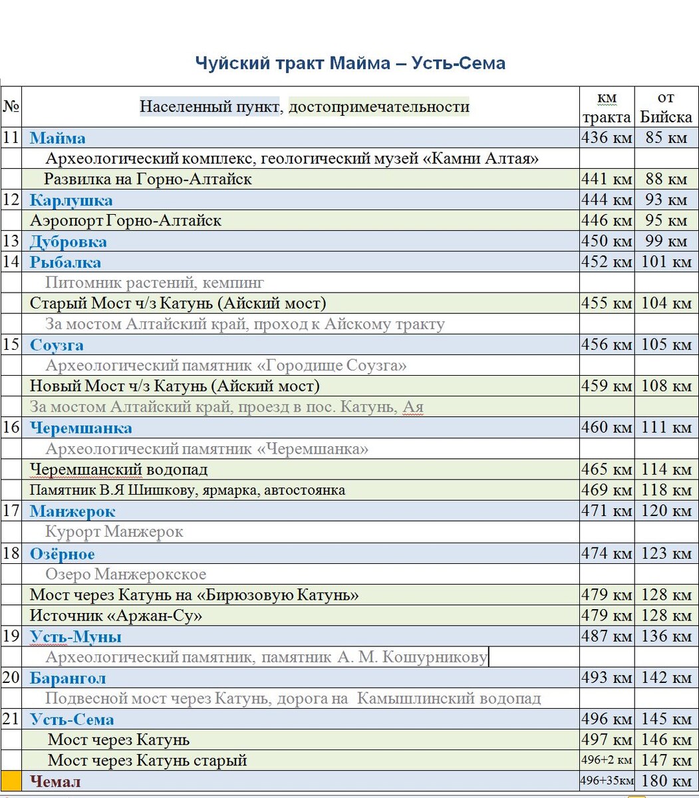Click the Карлушка settlement entry

click(70, 199)
